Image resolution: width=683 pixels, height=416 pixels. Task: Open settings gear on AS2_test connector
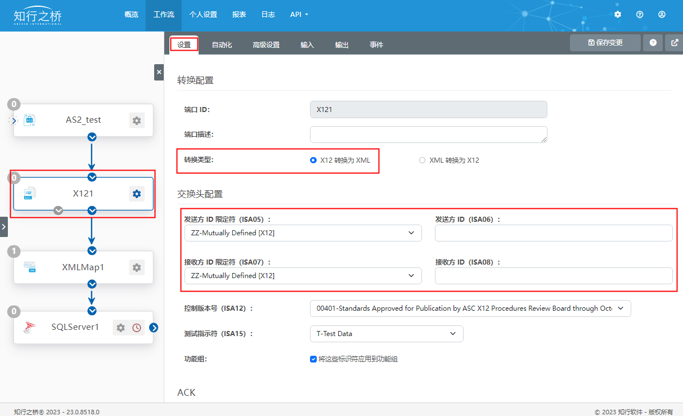[137, 120]
